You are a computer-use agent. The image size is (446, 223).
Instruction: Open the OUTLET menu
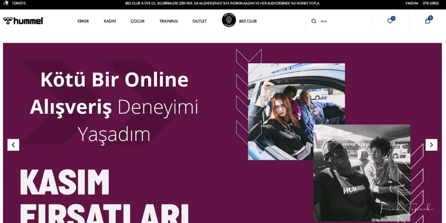coord(200,21)
